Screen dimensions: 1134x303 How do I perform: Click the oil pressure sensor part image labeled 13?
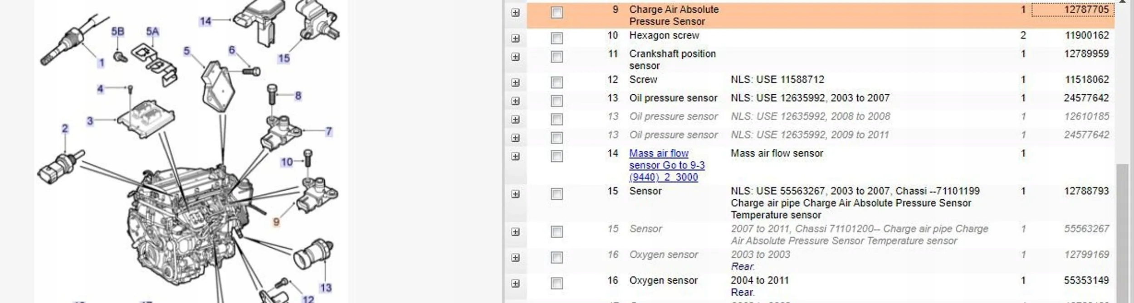click(x=314, y=254)
